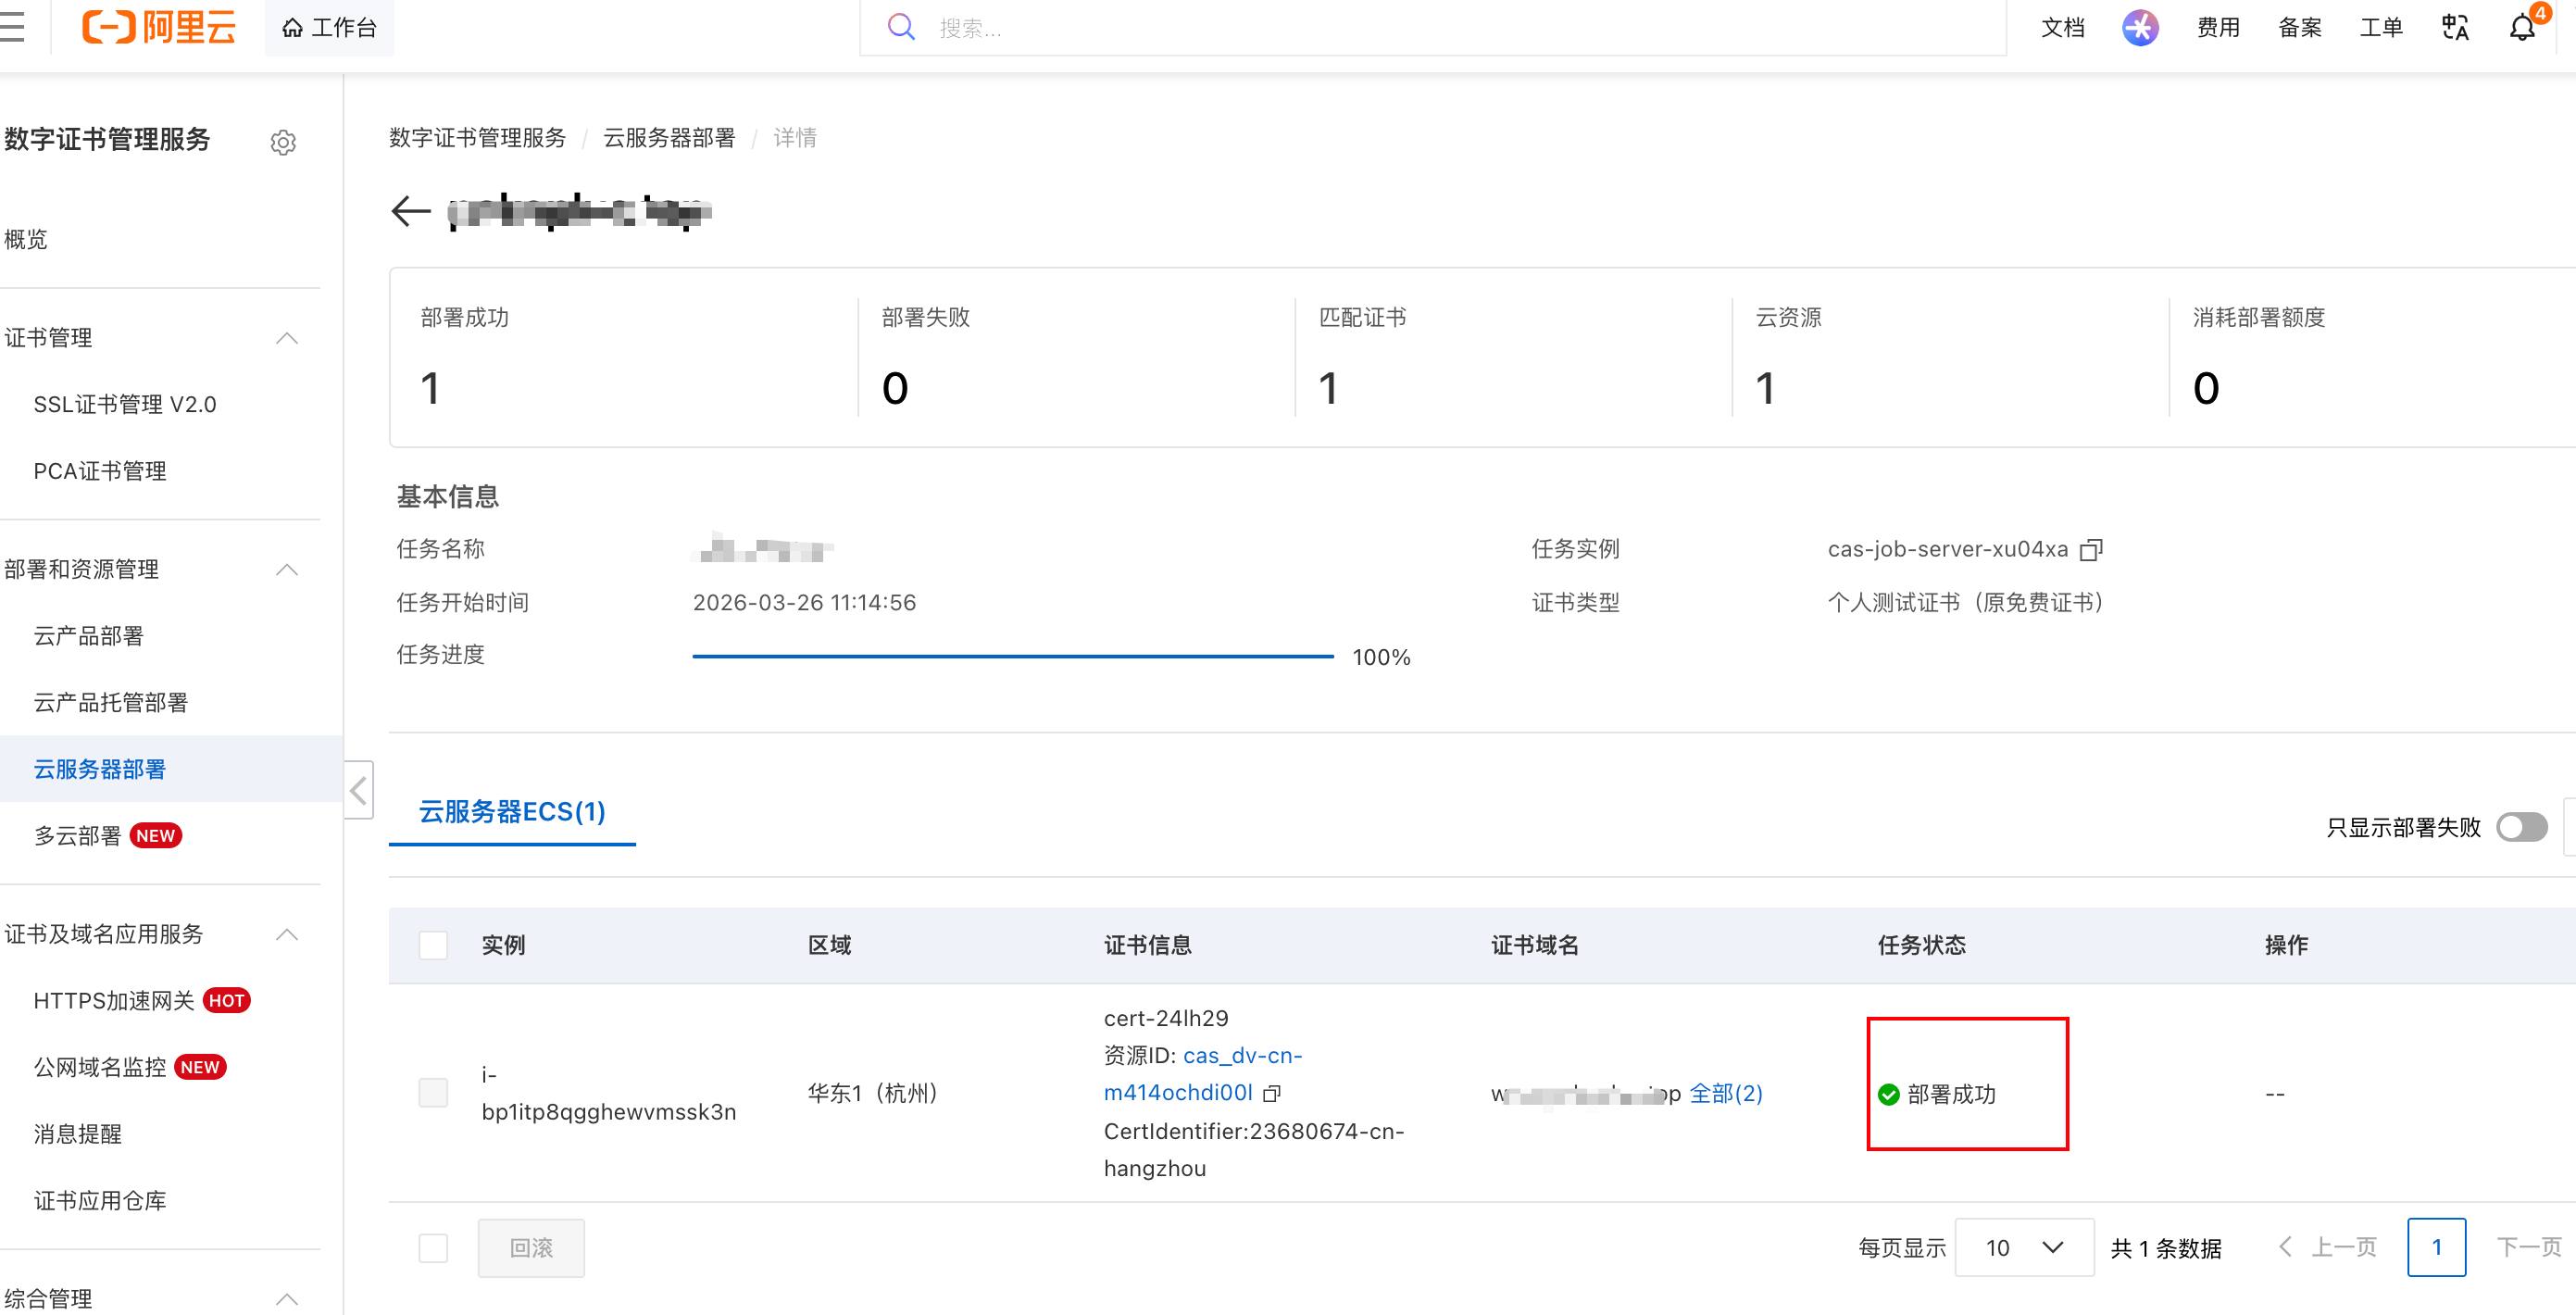Click the 全部(2) domain link
The width and height of the screenshot is (2576, 1315).
coord(1725,1093)
